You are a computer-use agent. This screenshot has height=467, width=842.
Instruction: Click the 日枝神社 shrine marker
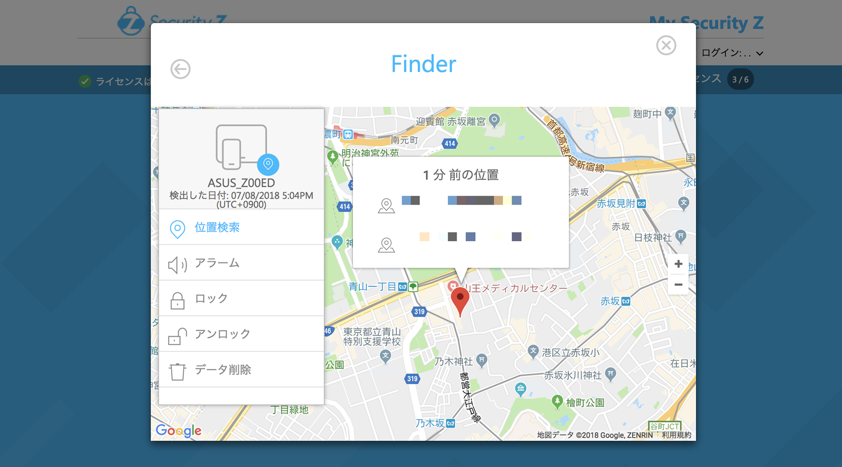click(x=680, y=236)
